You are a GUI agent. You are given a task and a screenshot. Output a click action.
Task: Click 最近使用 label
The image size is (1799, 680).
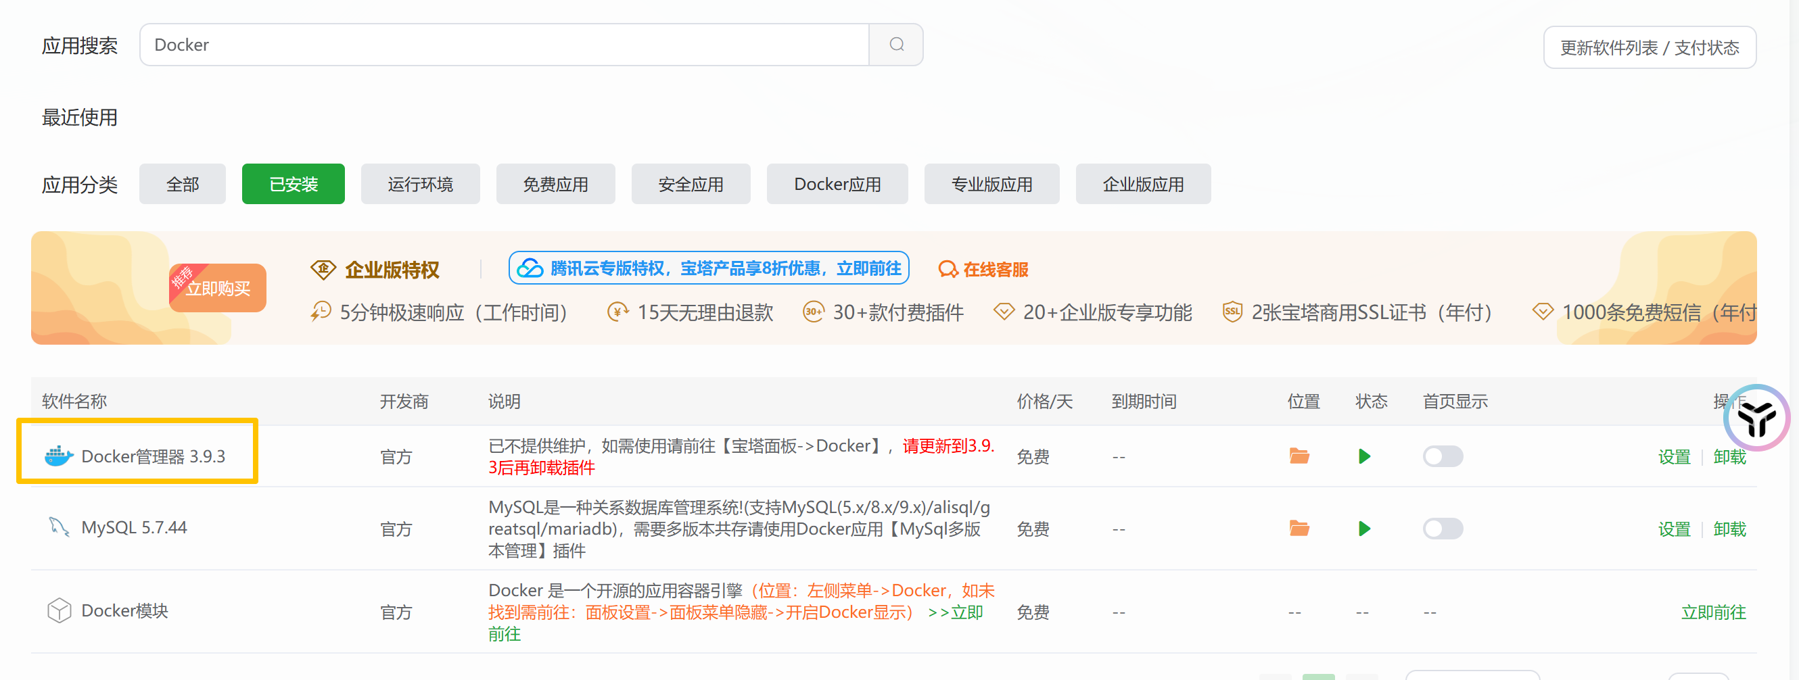80,118
